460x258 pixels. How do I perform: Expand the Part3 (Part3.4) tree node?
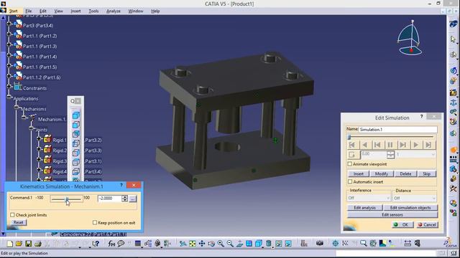click(9, 24)
